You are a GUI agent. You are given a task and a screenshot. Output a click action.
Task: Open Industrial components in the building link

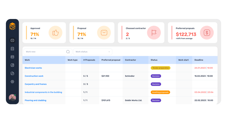[43, 92]
